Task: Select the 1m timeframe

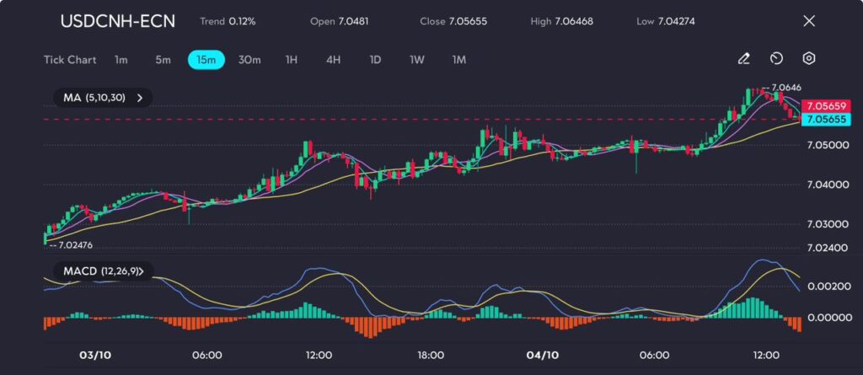Action: pyautogui.click(x=121, y=60)
